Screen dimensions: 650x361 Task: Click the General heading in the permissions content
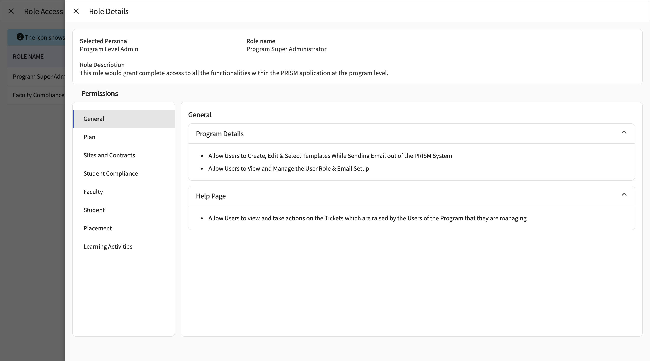coord(200,115)
